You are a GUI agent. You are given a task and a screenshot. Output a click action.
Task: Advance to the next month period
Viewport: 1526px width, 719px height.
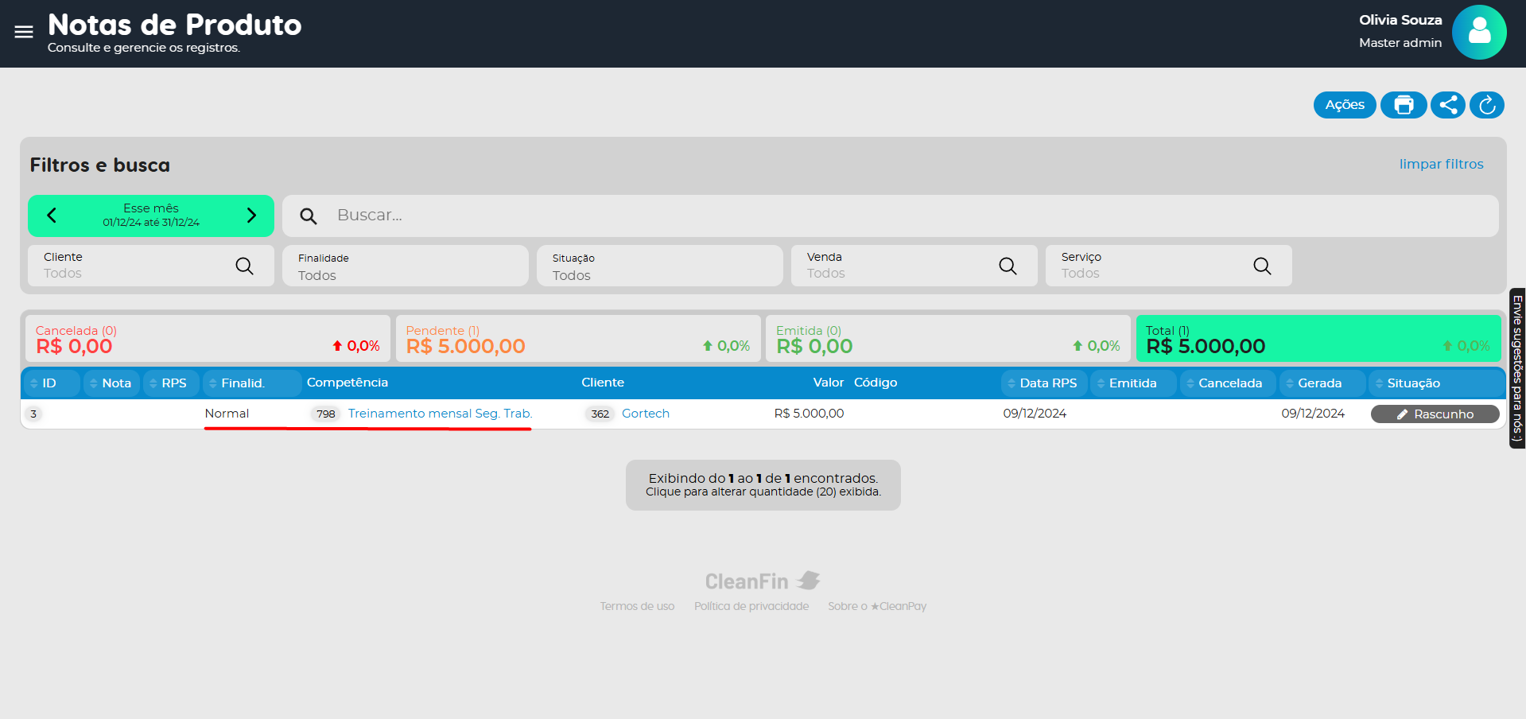[251, 216]
